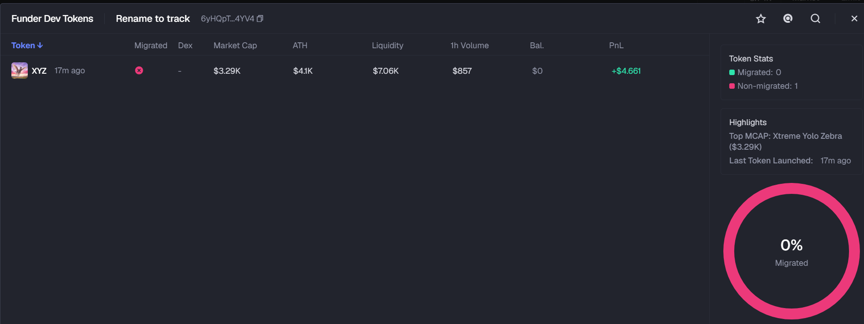Sort by PnL column header
The width and height of the screenshot is (864, 324).
pyautogui.click(x=616, y=46)
